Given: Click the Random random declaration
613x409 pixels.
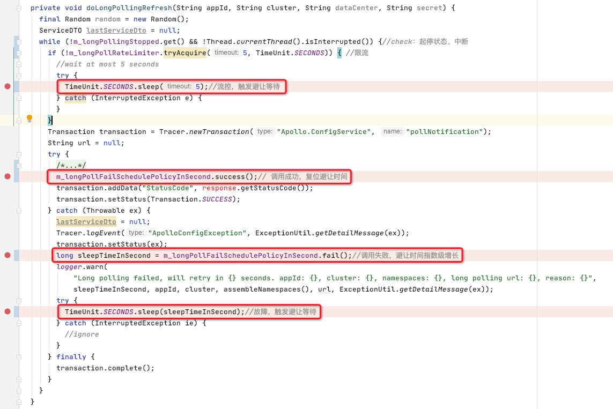Looking at the screenshot, I should pyautogui.click(x=93, y=19).
